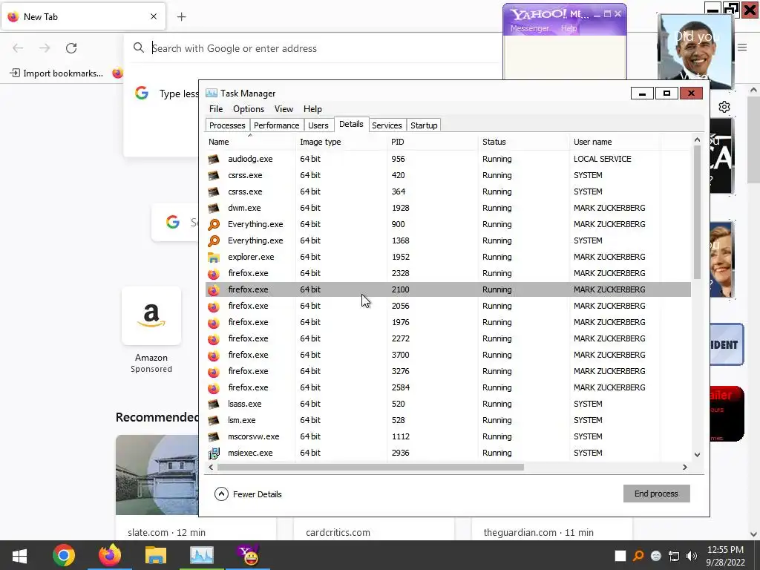Click LOCAL SERVICE user name cell
Image resolution: width=760 pixels, height=570 pixels.
(x=603, y=159)
